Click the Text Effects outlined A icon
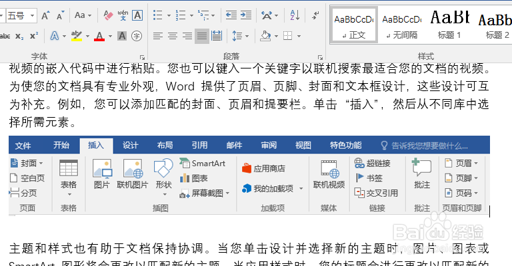The image size is (512, 266). coord(54,36)
